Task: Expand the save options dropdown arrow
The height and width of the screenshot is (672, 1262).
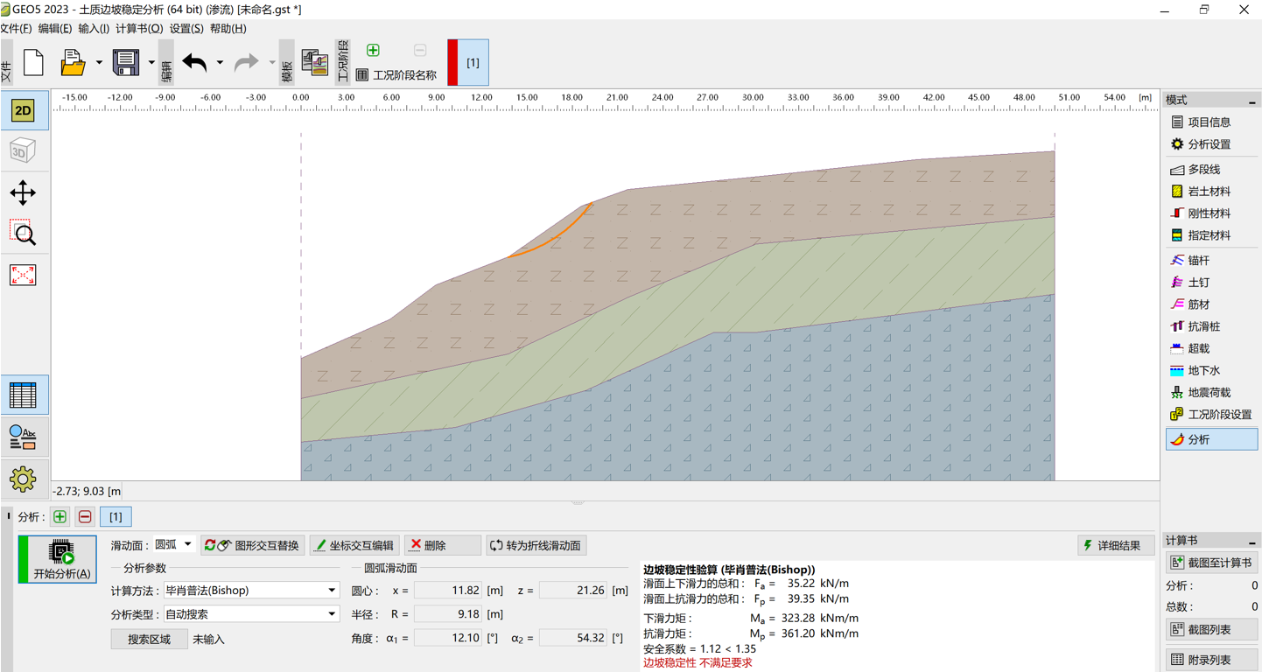Action: point(151,62)
